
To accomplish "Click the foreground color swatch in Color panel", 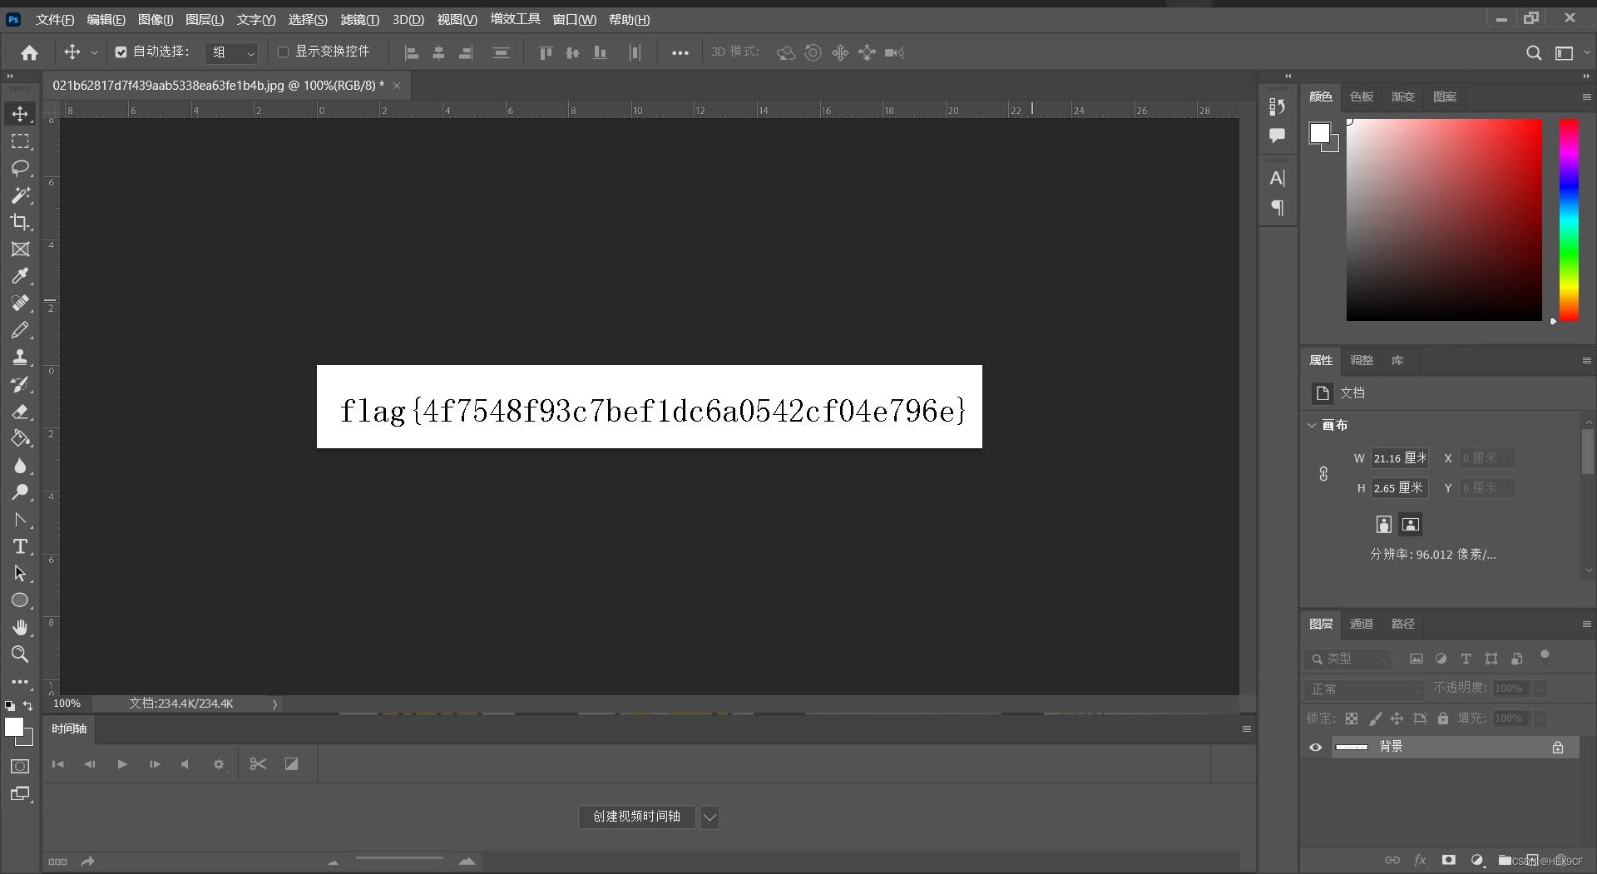I will [x=1319, y=133].
